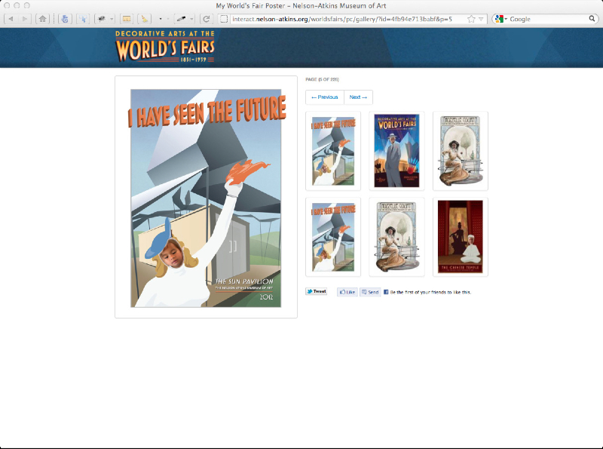Click the broom clear-cache toolbar icon

pyautogui.click(x=145, y=19)
